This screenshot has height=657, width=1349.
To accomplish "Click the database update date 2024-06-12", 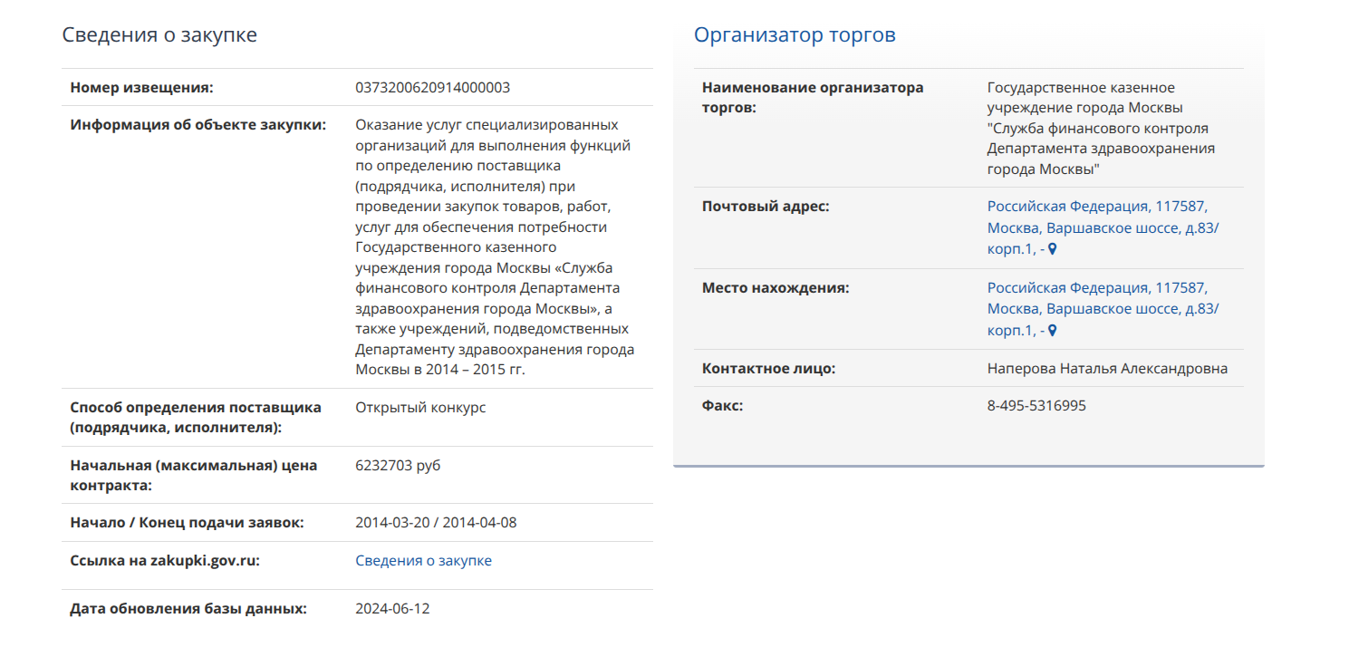I will coord(392,609).
